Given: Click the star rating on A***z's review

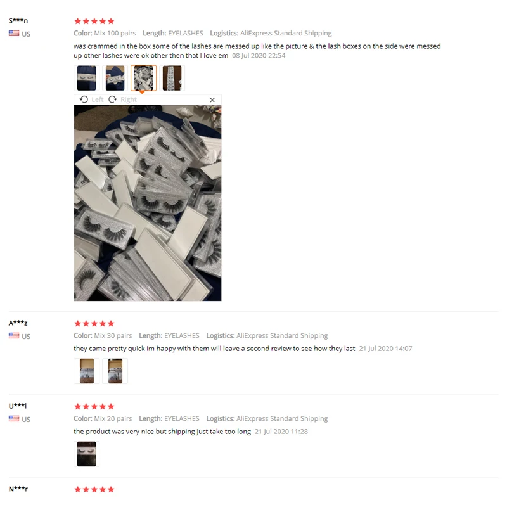Looking at the screenshot, I should [x=94, y=324].
